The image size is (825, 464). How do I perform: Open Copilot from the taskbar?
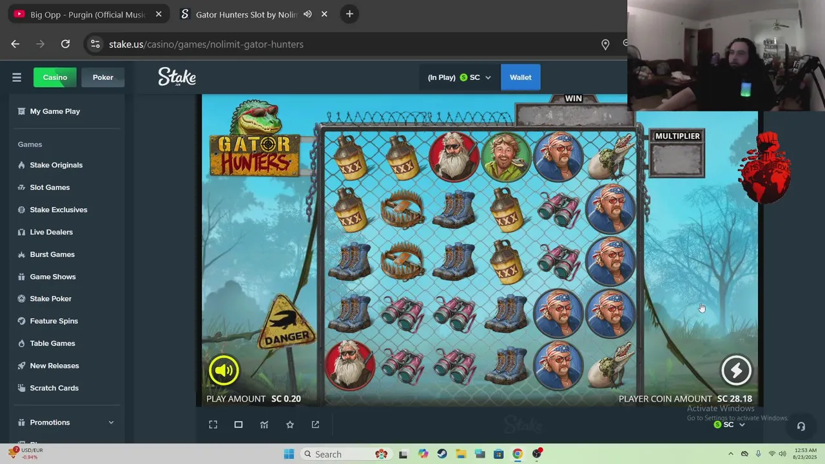tap(423, 454)
